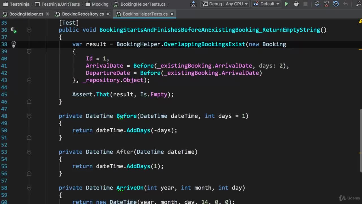Collapse the ArriveOn method fold on line 58
362x204 pixels.
pos(29,188)
